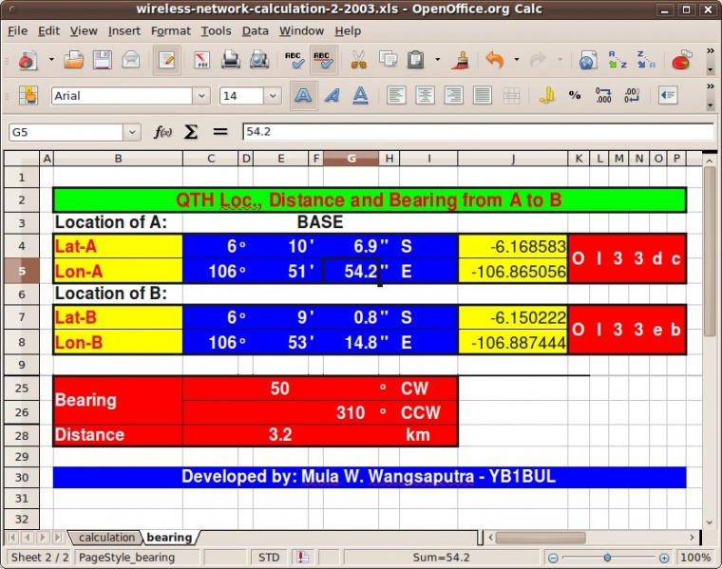Click the Sum sigma icon
Viewport: 722px width, 569px height.
pos(191,132)
